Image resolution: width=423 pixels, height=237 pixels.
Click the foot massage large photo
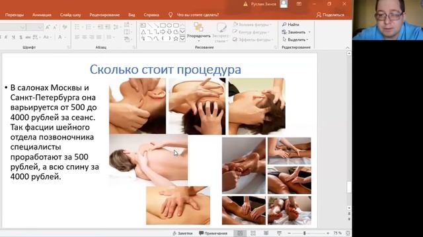click(x=244, y=165)
